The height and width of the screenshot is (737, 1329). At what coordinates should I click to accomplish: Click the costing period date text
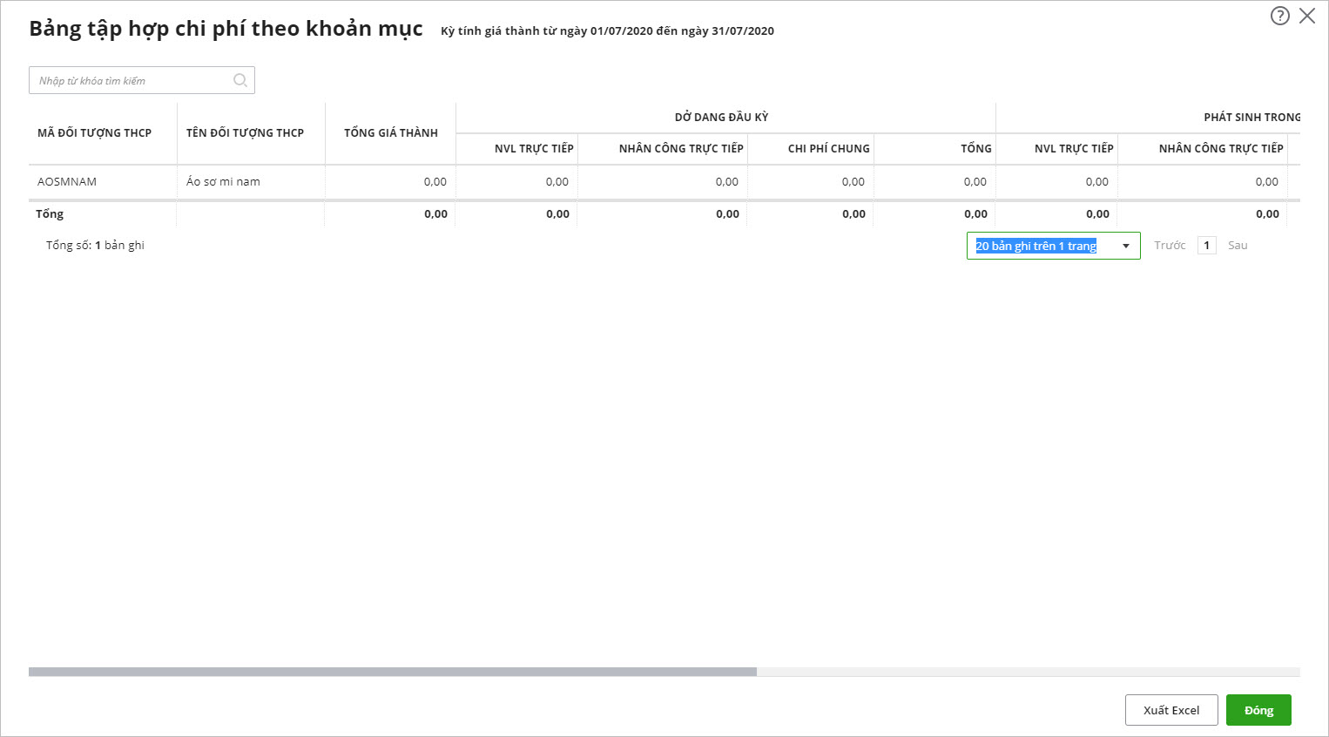click(x=607, y=31)
